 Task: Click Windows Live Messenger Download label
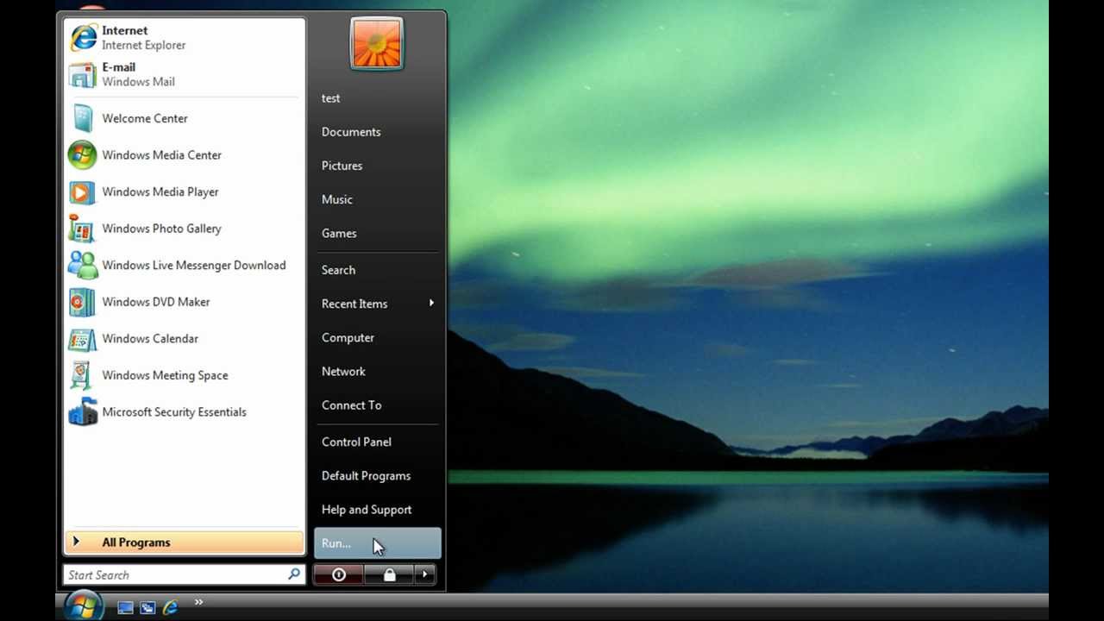pyautogui.click(x=194, y=265)
